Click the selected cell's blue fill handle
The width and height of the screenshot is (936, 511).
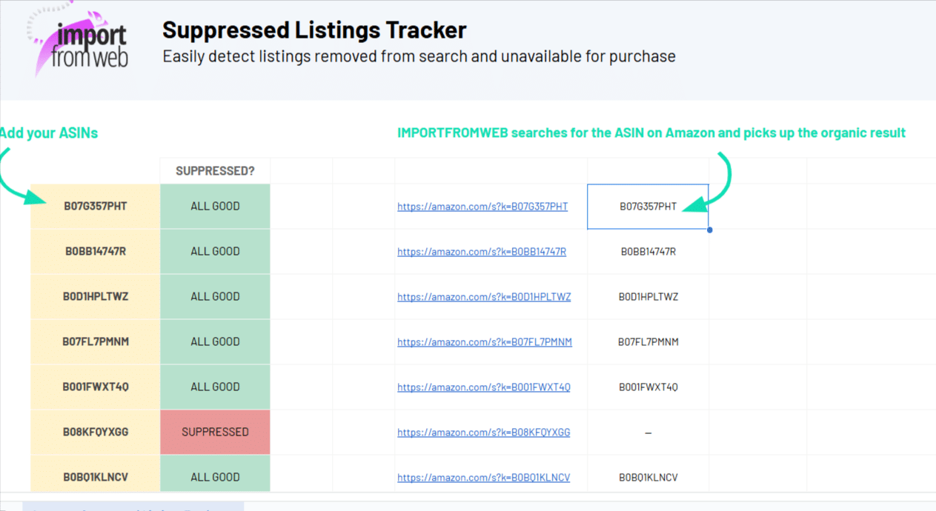709,230
